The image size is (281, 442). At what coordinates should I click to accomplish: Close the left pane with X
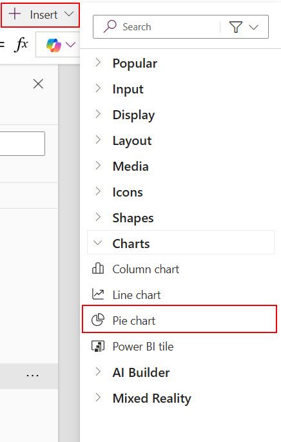pyautogui.click(x=38, y=84)
